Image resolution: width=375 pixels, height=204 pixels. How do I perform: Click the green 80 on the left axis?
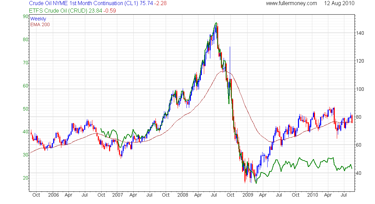[25, 39]
